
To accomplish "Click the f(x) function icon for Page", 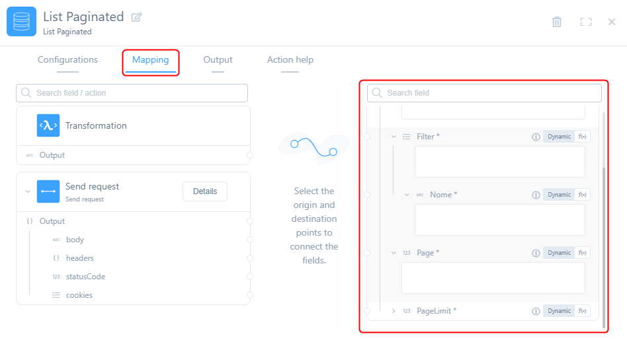I will [583, 253].
